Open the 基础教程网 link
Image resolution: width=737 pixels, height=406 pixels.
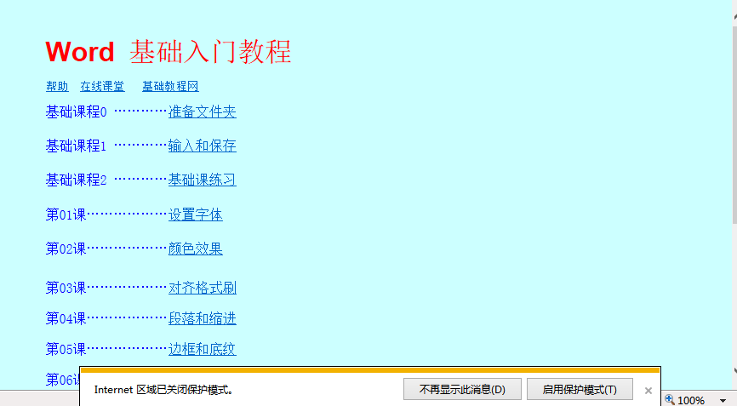[170, 87]
